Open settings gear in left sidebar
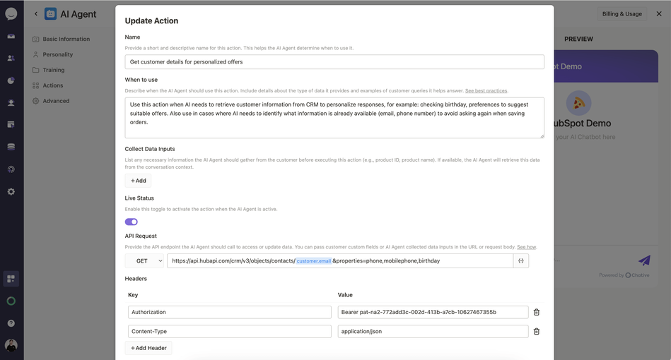 tap(11, 192)
